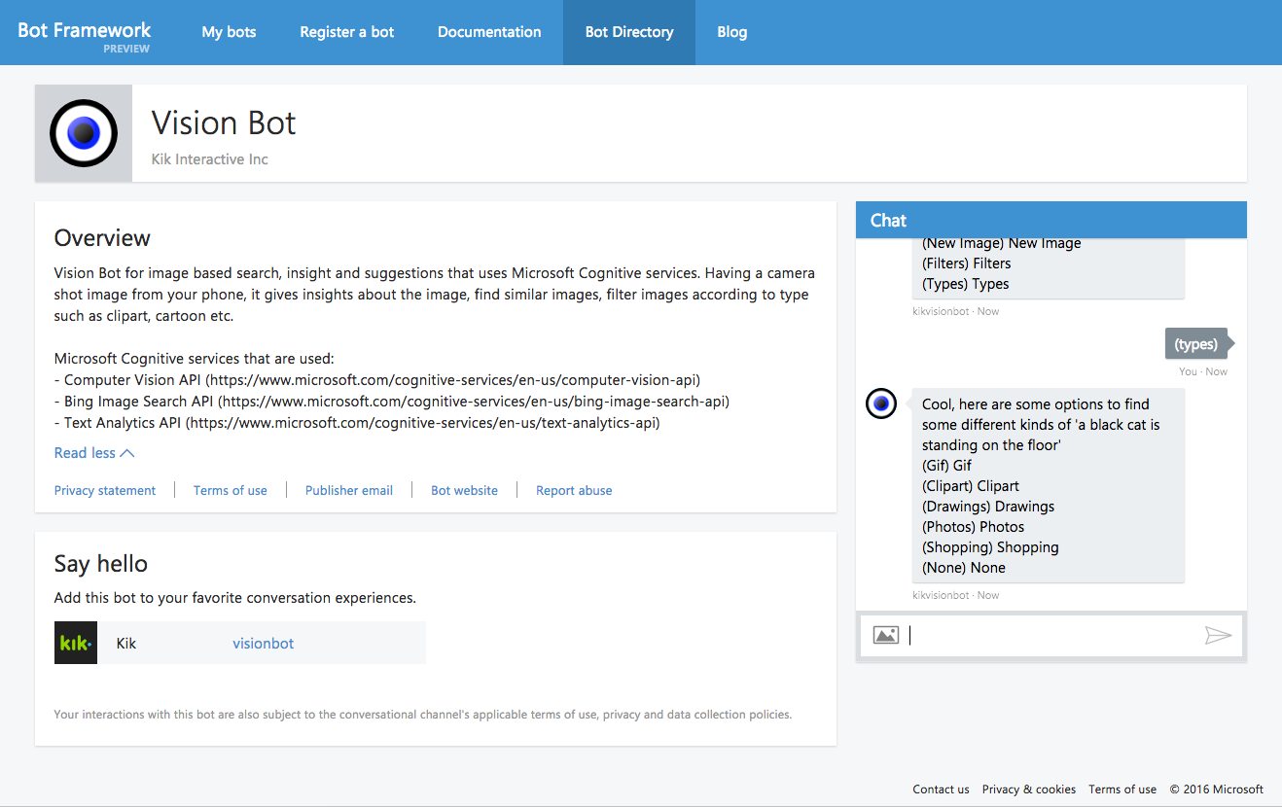Click the Kik Interactive Inc publisher name

point(210,159)
